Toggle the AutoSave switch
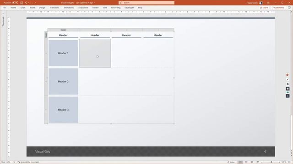 point(15,3)
